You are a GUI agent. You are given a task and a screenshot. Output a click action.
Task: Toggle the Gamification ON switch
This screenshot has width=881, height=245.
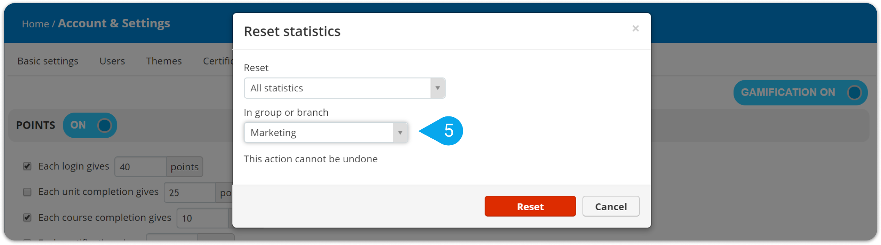800,93
